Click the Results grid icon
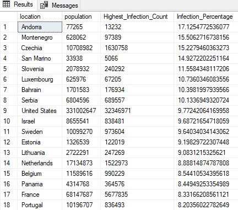Image resolution: width=238 pixels, height=210 pixels. click(x=6, y=4)
